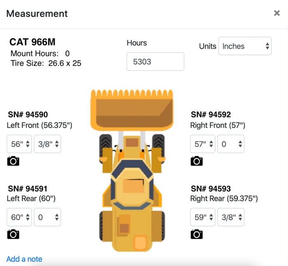Image resolution: width=288 pixels, height=266 pixels.
Task: Click the CAT 966M heading
Action: tap(33, 42)
